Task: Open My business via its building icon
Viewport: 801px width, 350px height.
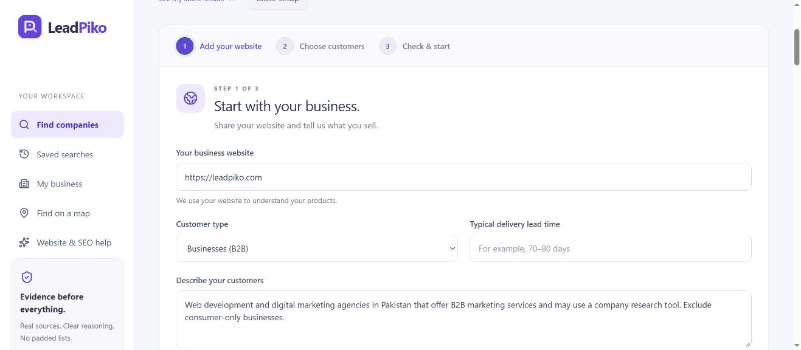Action: pos(24,184)
